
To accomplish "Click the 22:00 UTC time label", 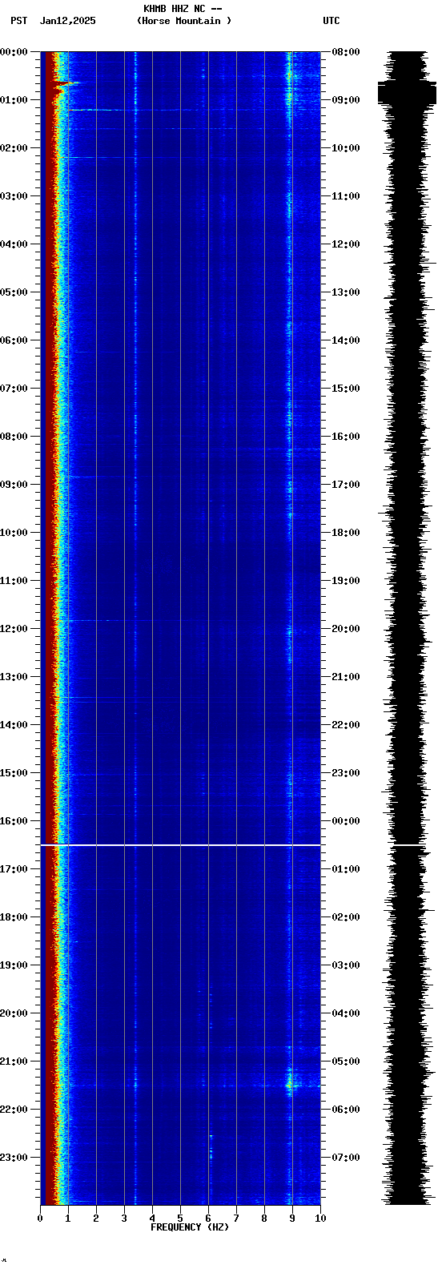I will click(346, 725).
